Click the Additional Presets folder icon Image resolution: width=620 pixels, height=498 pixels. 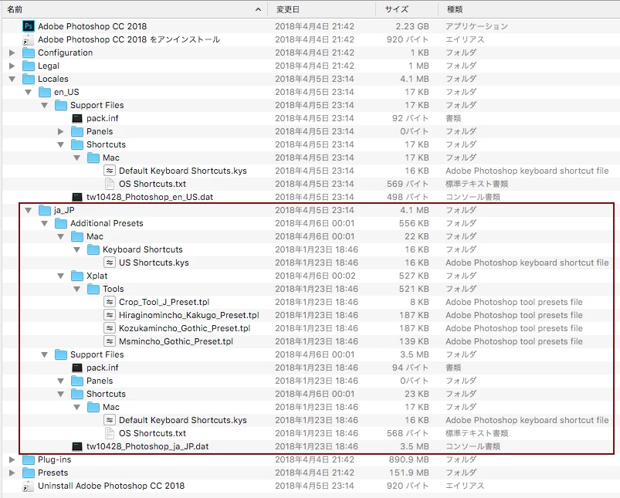[61, 223]
